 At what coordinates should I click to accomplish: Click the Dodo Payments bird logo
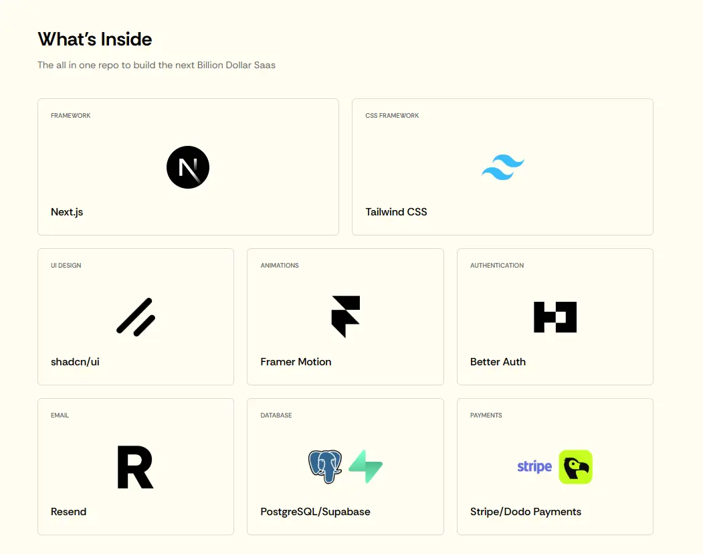point(576,467)
